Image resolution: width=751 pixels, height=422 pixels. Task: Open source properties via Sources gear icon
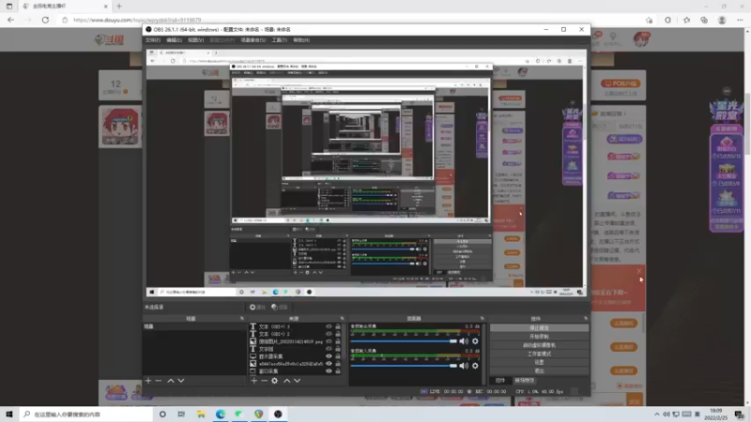click(x=274, y=381)
